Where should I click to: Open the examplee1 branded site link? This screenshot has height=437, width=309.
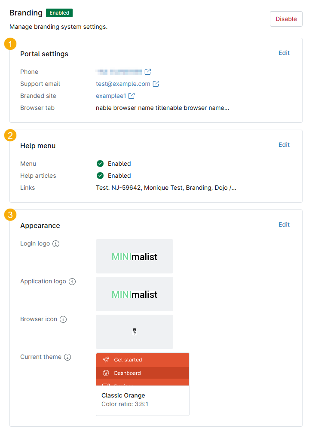coord(111,96)
